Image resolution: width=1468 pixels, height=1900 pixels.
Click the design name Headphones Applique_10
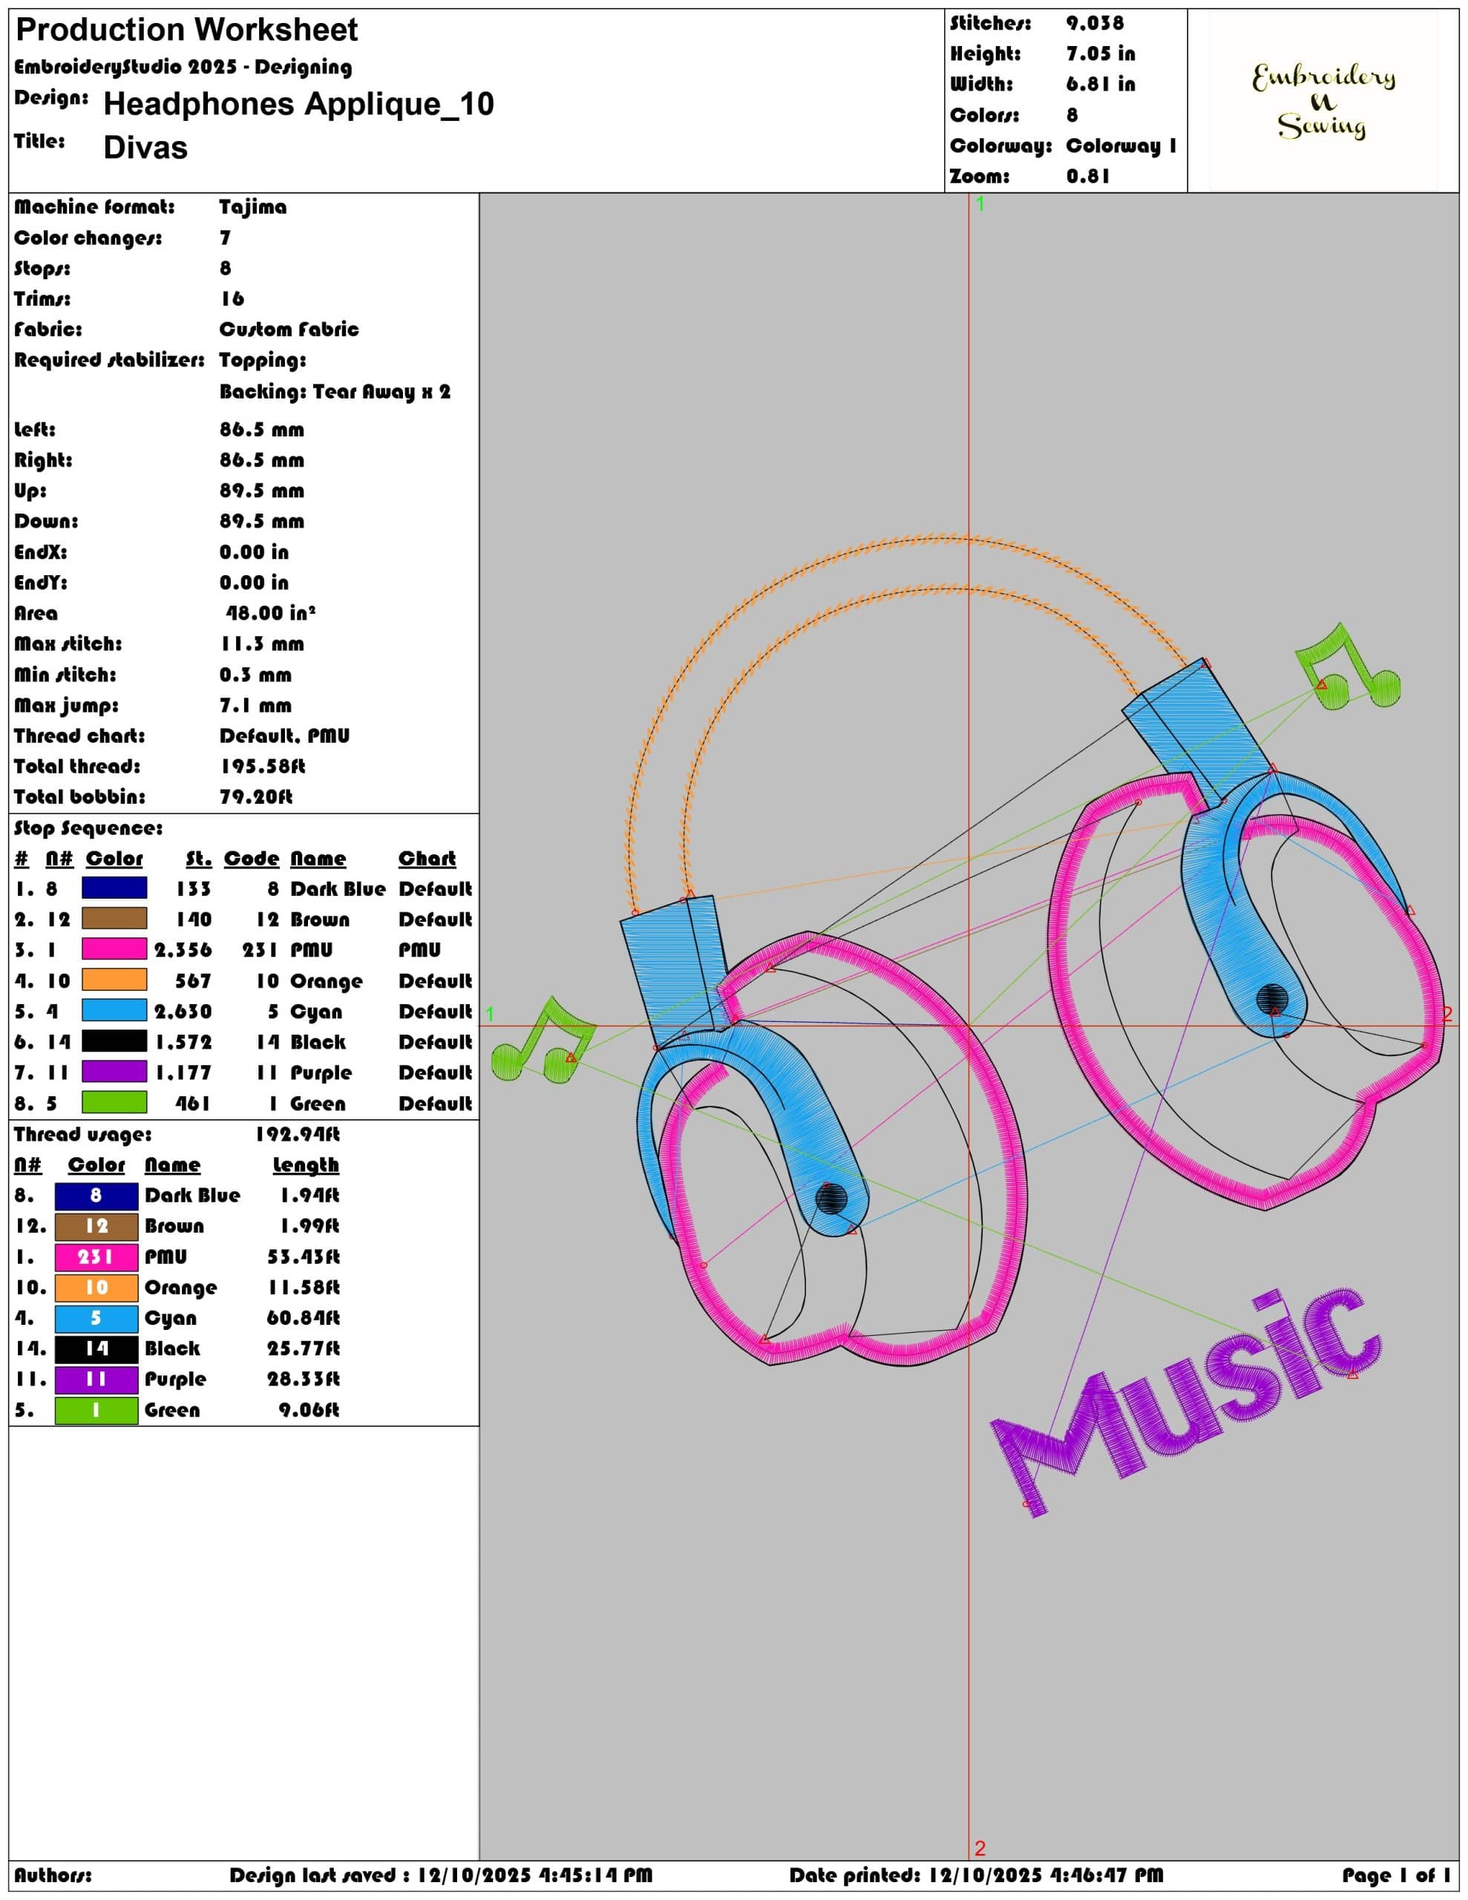[x=298, y=103]
